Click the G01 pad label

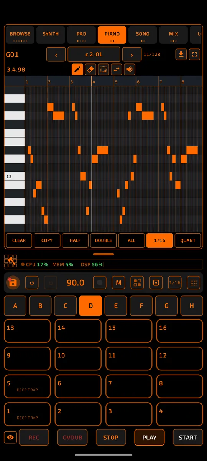click(x=12, y=55)
